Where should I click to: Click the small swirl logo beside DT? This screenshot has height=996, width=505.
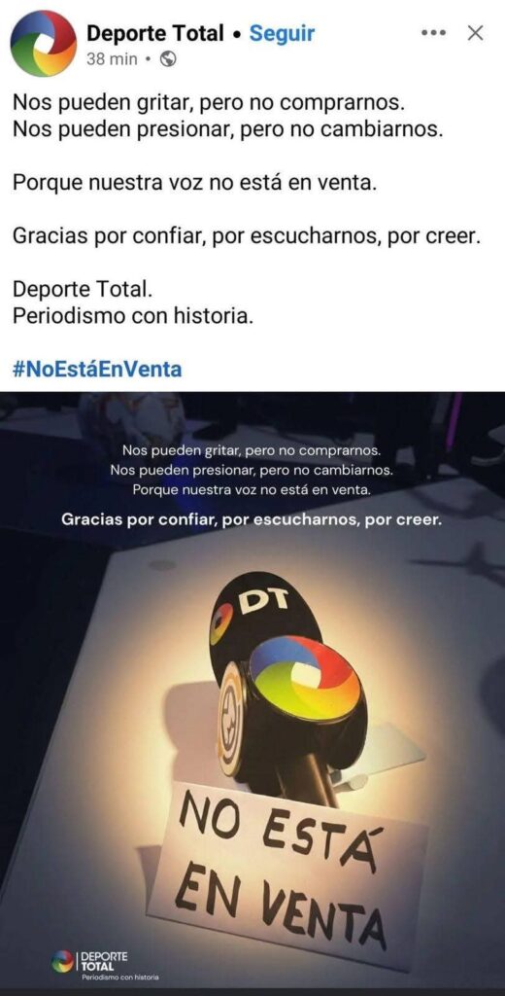tap(222, 623)
